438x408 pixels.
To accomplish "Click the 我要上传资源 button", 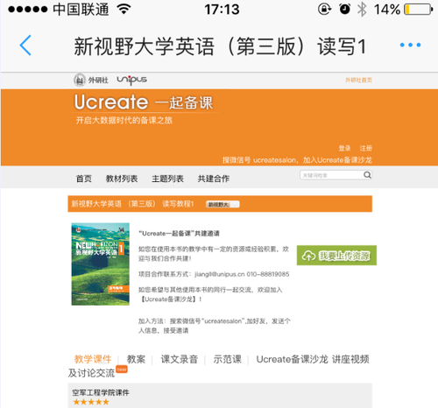I will click(x=336, y=256).
